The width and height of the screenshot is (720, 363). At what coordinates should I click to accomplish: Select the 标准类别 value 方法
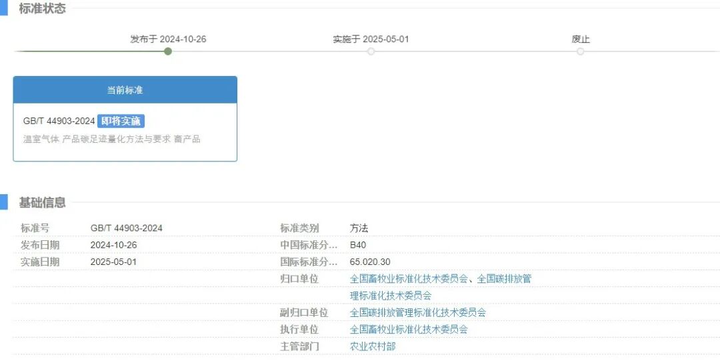click(x=359, y=228)
